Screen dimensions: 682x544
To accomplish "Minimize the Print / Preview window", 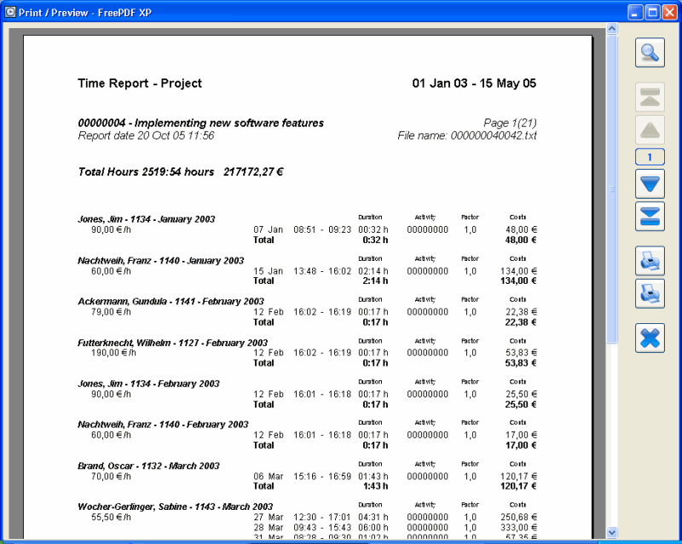I will (x=636, y=11).
